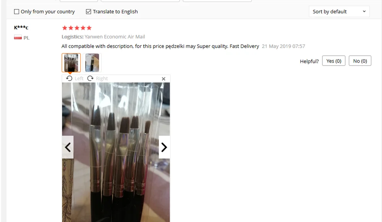Image resolution: width=382 pixels, height=222 pixels.
Task: Rotate image left with counterclockwise icon
Action: pyautogui.click(x=69, y=78)
